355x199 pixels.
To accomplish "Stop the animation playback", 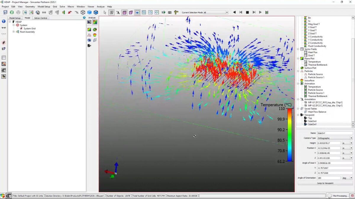I will [x=247, y=12].
